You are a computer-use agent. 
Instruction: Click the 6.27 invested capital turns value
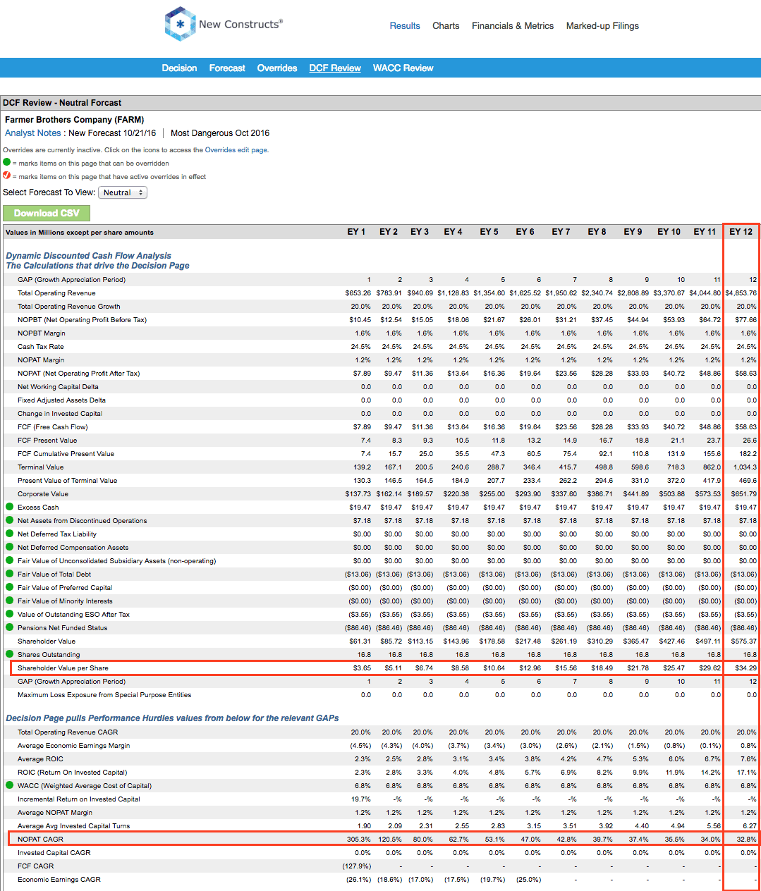click(x=749, y=826)
